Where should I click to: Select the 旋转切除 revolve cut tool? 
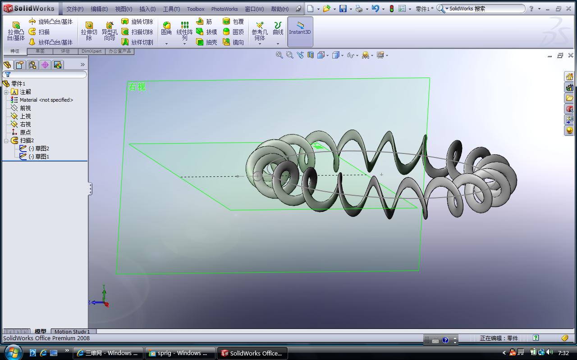137,22
